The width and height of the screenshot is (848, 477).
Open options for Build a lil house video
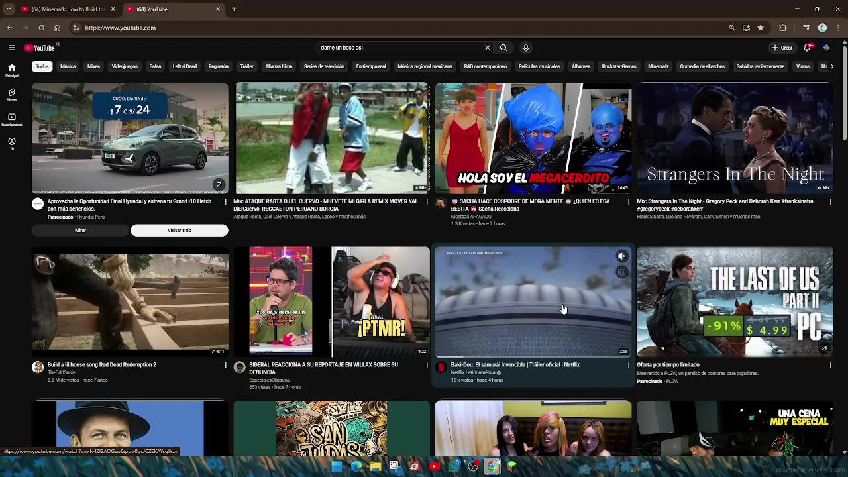pyautogui.click(x=225, y=365)
